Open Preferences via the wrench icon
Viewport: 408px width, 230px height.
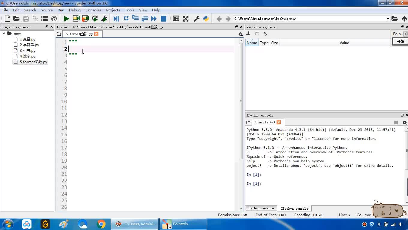click(x=196, y=19)
